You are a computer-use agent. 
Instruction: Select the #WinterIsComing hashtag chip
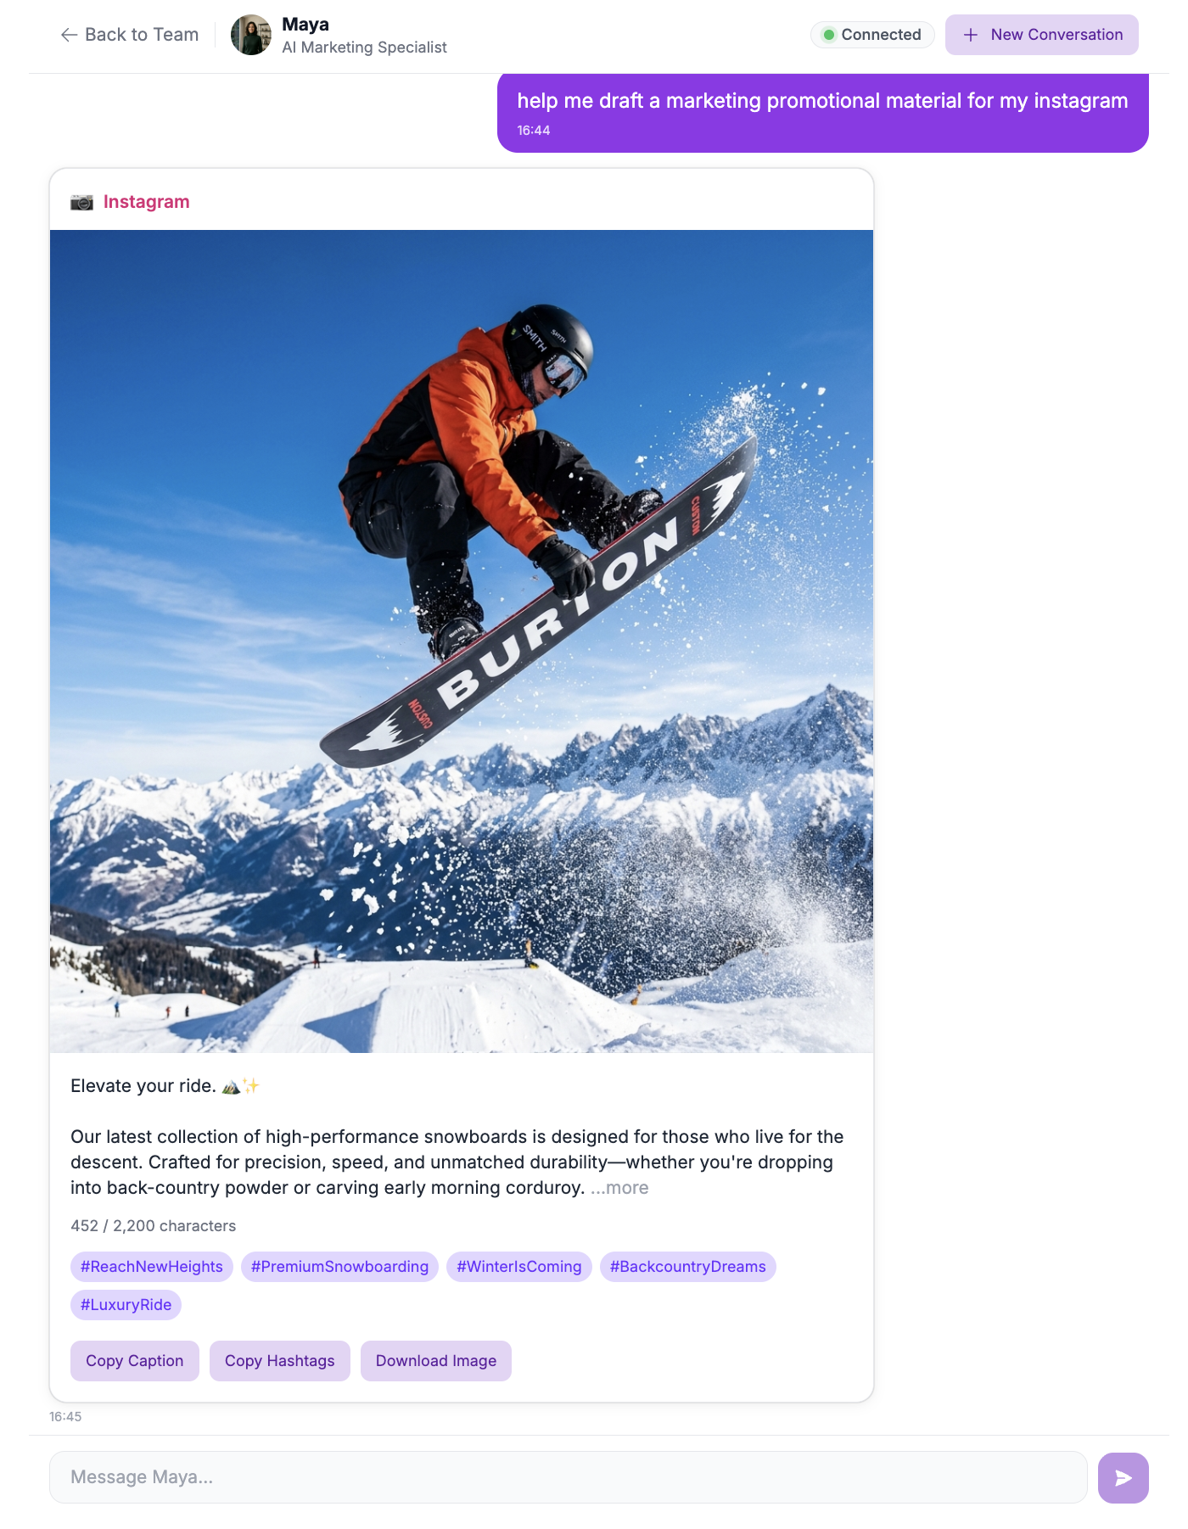pyautogui.click(x=519, y=1267)
